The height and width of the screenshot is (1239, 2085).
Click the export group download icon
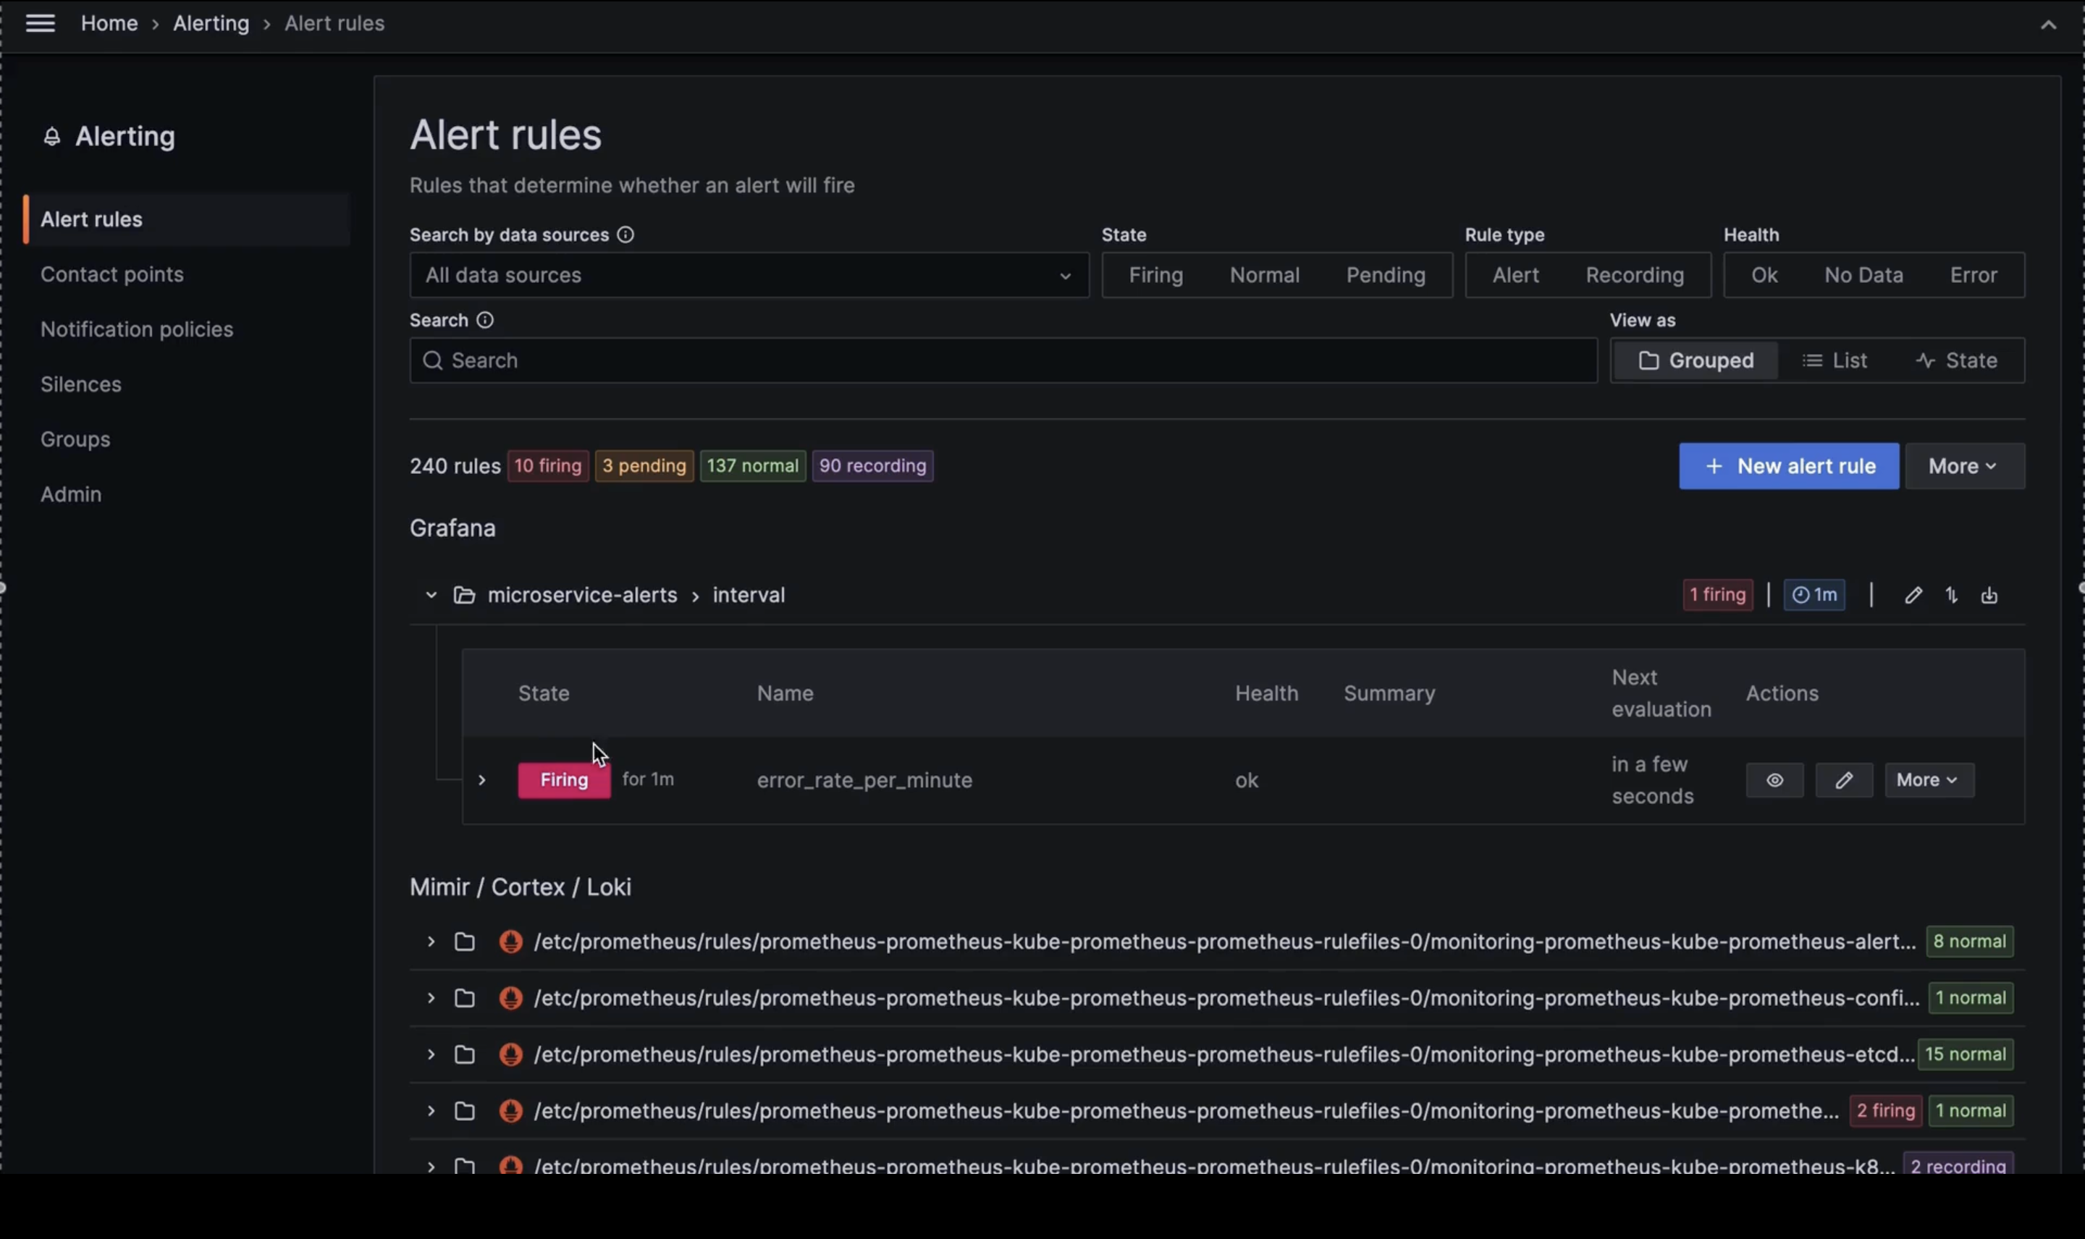point(1989,596)
